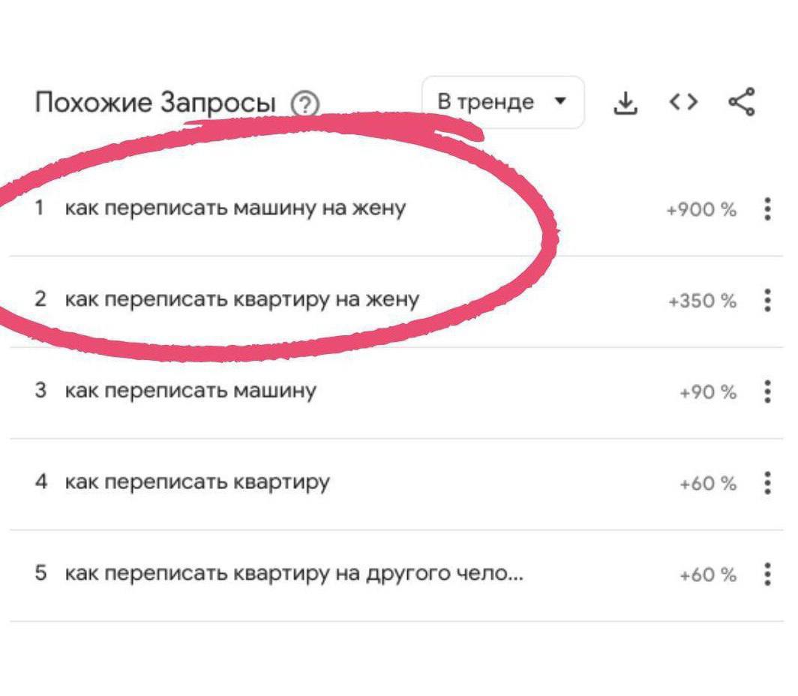Image resolution: width=798 pixels, height=696 pixels.
Task: Open query «как переписать квартиру на жену»
Action: click(x=241, y=299)
